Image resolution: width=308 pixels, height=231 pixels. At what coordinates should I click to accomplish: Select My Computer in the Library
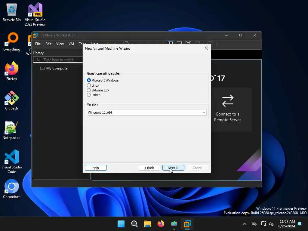click(57, 68)
